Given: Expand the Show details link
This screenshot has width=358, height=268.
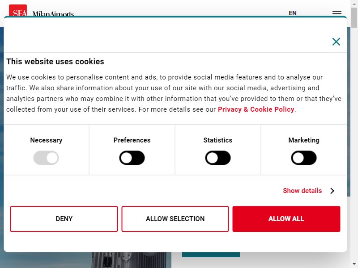Looking at the screenshot, I should [x=303, y=191].
